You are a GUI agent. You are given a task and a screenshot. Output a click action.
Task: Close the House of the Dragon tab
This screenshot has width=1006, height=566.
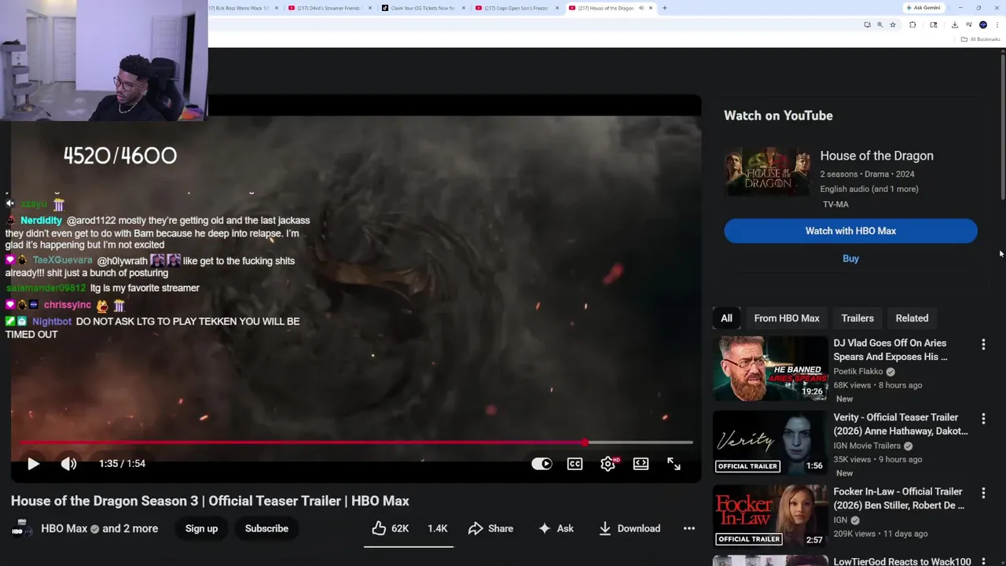click(x=651, y=8)
